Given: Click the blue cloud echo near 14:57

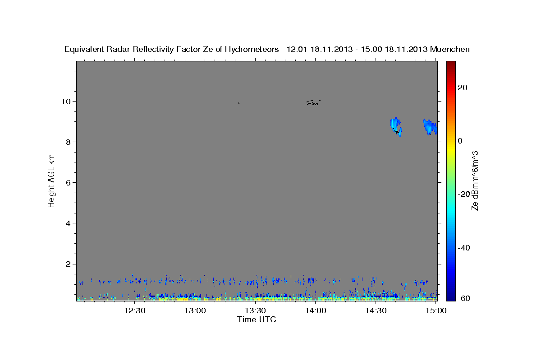Looking at the screenshot, I should point(430,127).
